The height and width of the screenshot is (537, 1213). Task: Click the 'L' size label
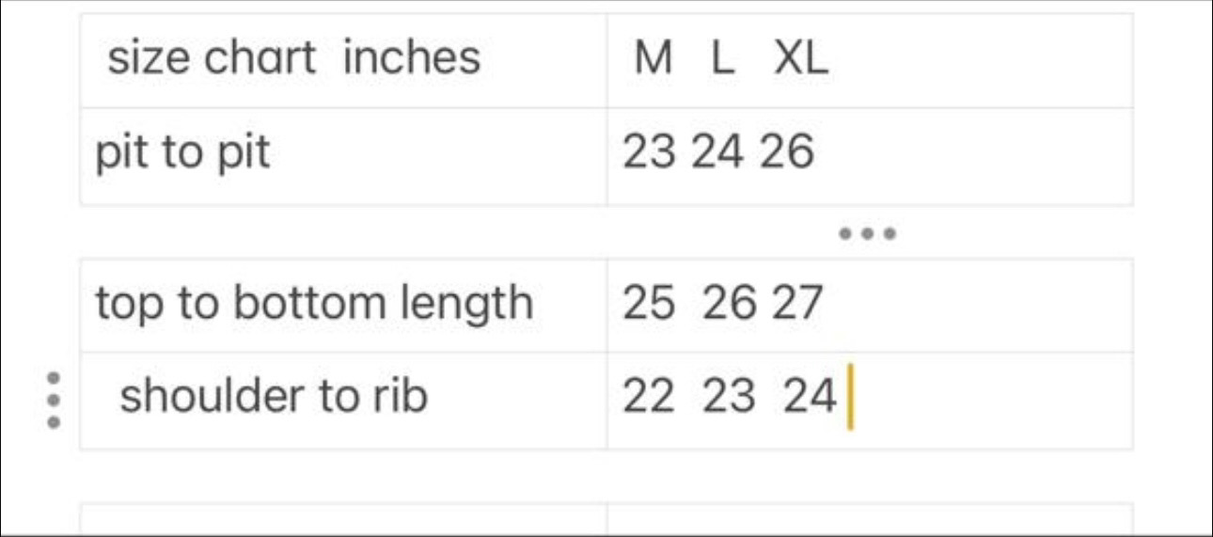(721, 60)
